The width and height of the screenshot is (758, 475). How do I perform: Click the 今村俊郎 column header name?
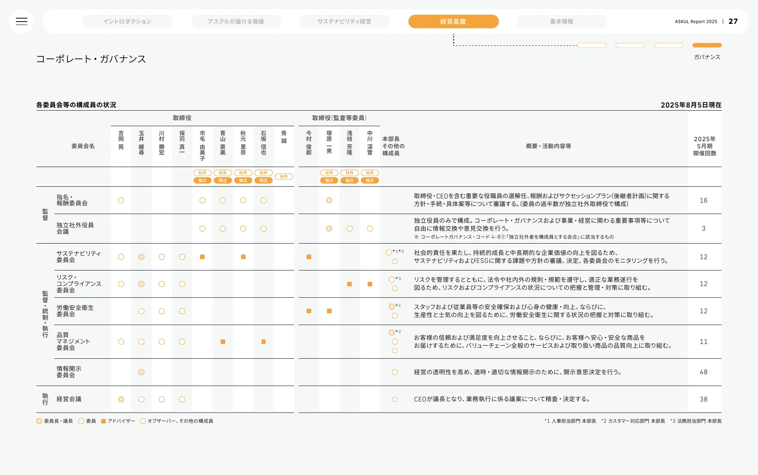pos(309,143)
